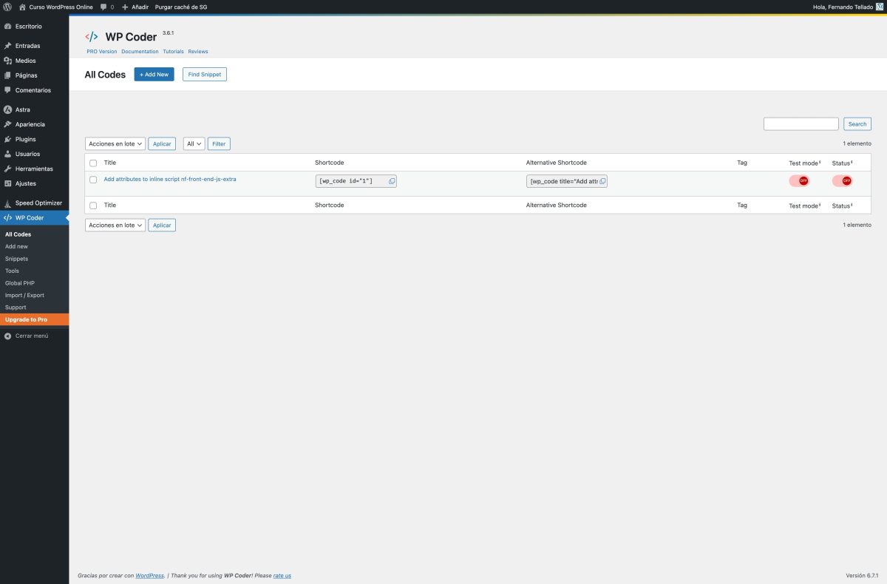Open the bottom Acciones en lote dropdown
887x584 pixels.
(115, 225)
